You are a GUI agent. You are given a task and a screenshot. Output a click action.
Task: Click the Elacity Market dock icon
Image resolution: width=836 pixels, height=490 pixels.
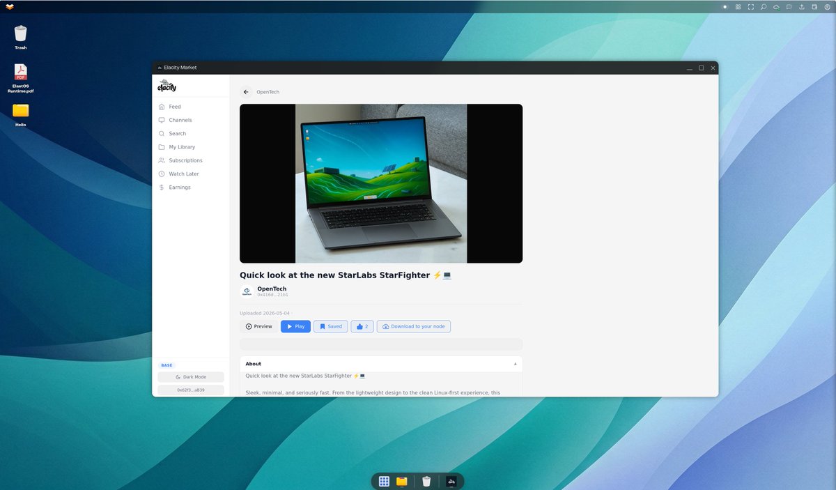(x=451, y=481)
